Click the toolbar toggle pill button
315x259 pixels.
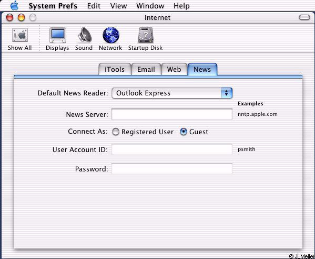[x=304, y=17]
